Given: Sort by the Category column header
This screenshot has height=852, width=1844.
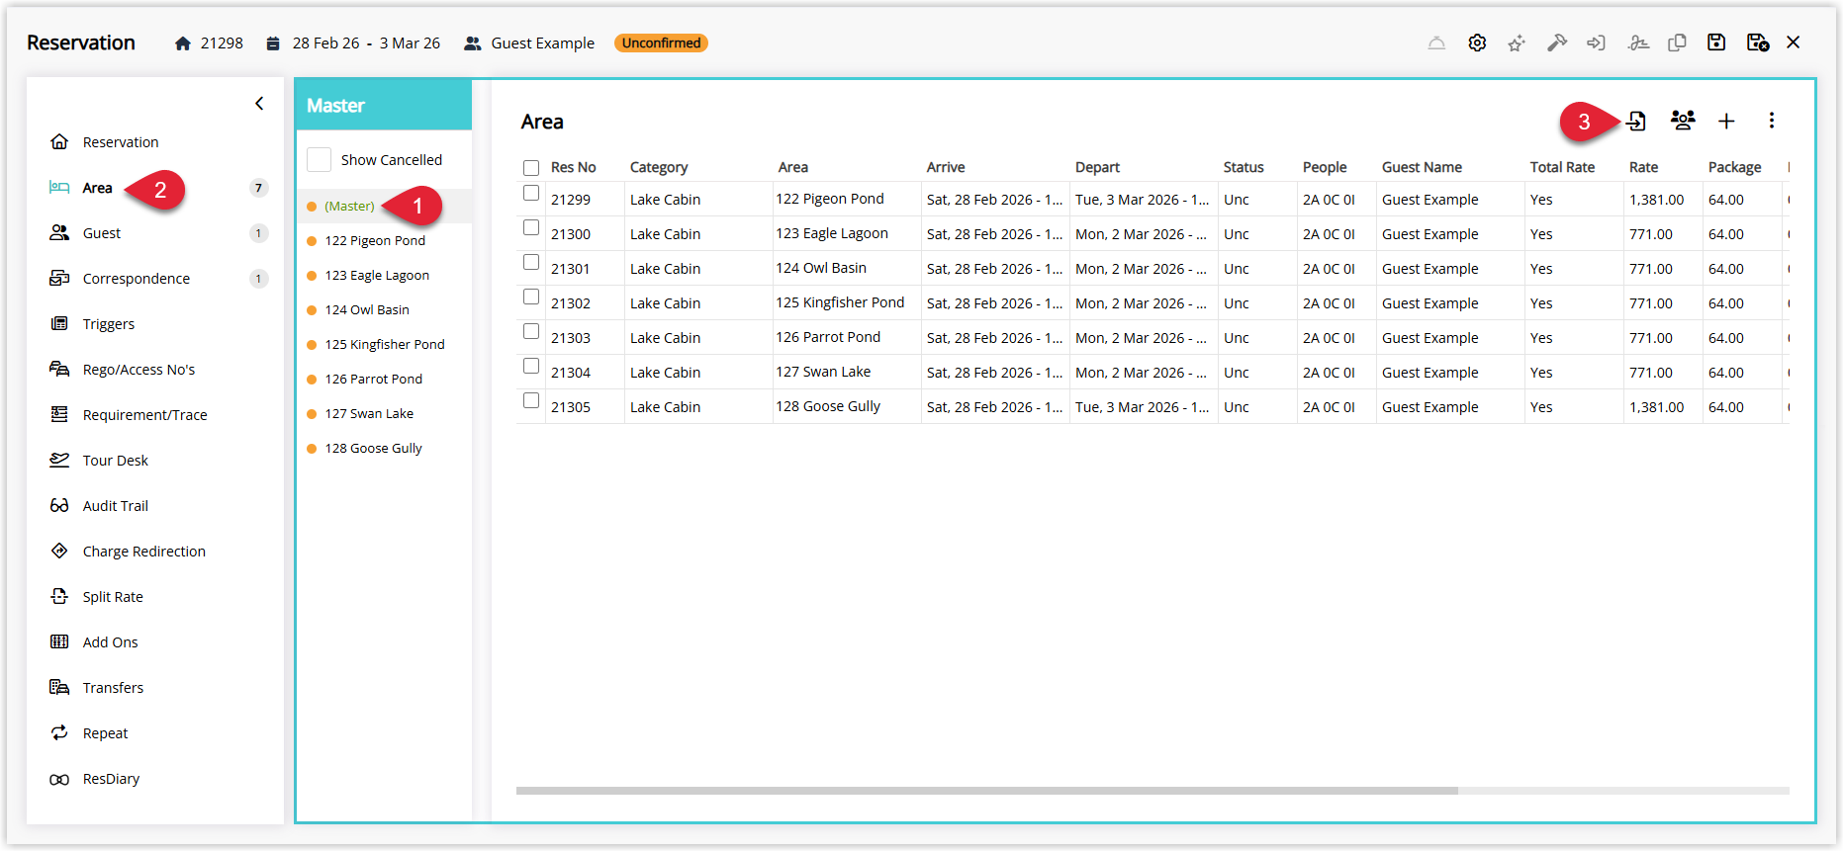Looking at the screenshot, I should (x=659, y=167).
